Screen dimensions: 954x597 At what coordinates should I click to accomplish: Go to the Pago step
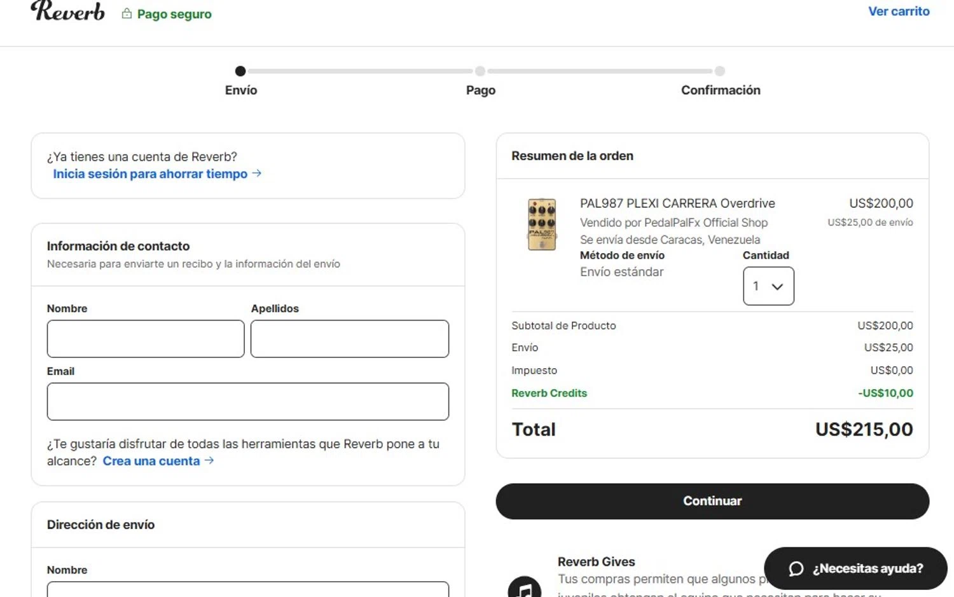coord(480,71)
